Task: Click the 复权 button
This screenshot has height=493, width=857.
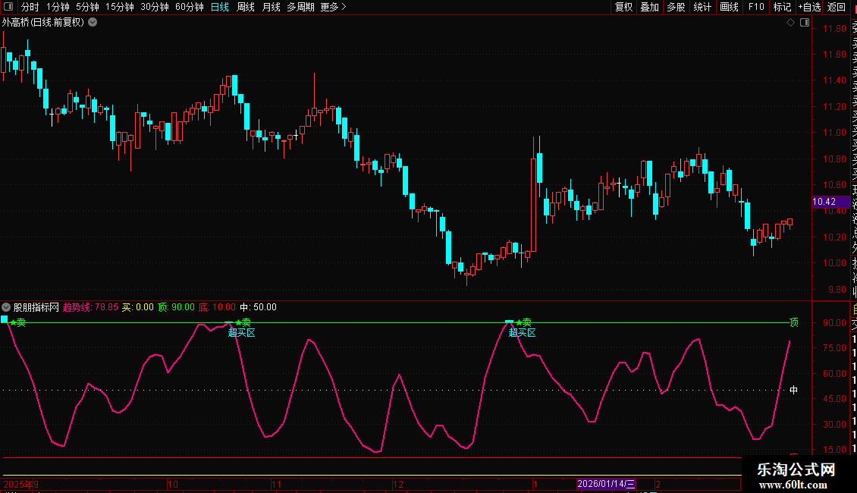Action: pos(623,7)
